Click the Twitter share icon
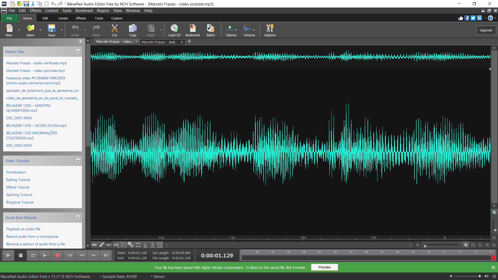The height and width of the screenshot is (280, 498). click(473, 18)
